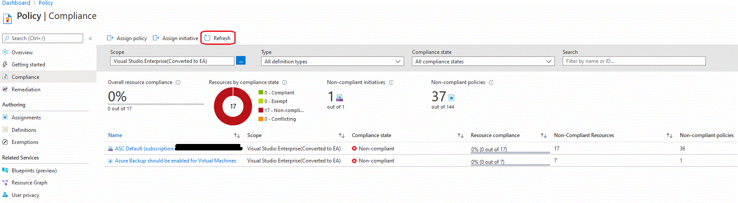Viewport: 738px width, 203px height.
Task: Open Getting started in sidebar
Action: pyautogui.click(x=28, y=65)
